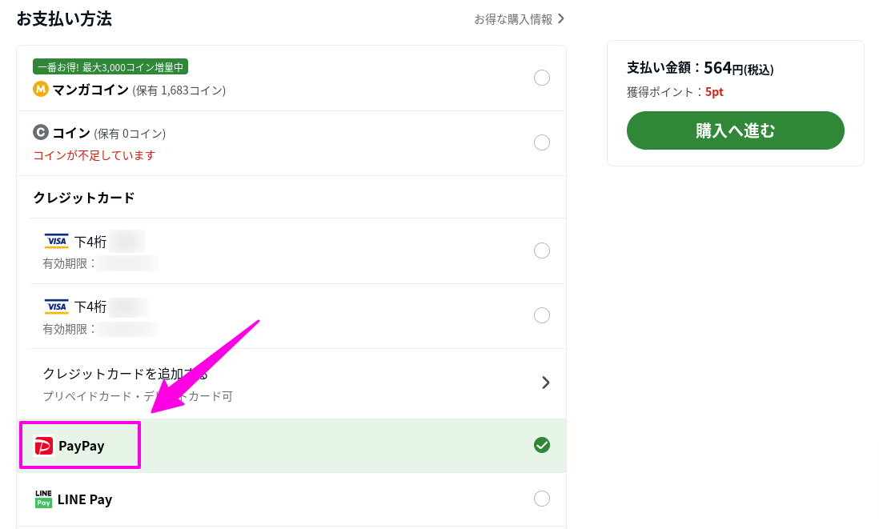Click the green PayPay selected checkmark
The height and width of the screenshot is (529, 879).
542,445
